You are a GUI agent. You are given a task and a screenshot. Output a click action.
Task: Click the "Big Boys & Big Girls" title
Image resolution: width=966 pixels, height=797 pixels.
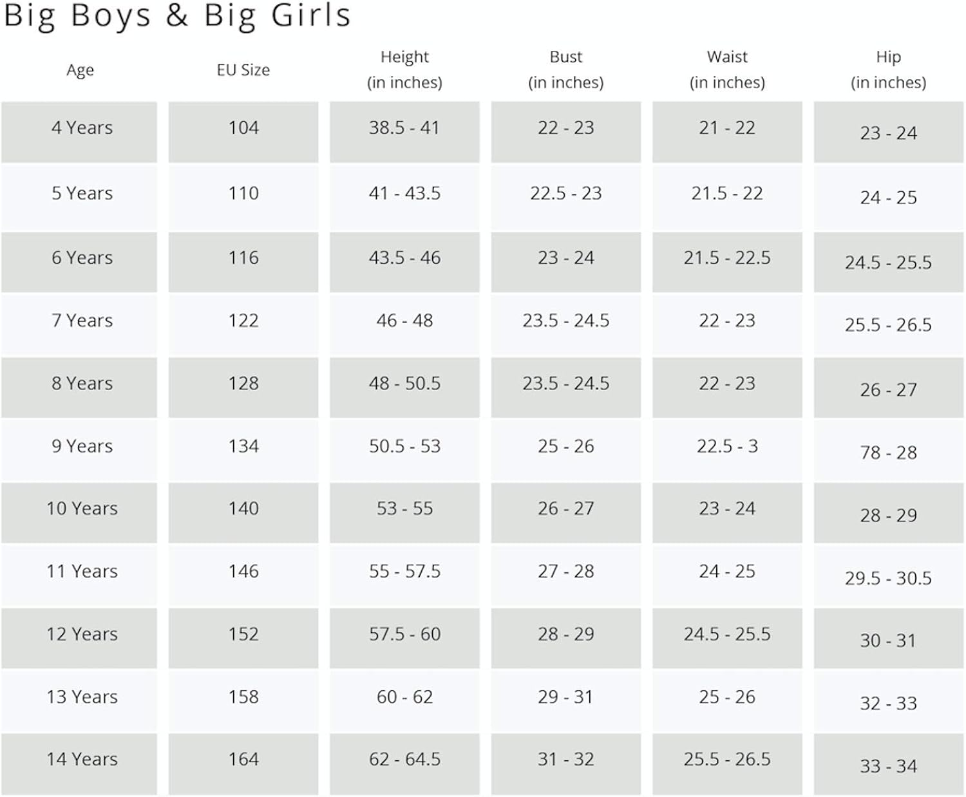coord(177,15)
